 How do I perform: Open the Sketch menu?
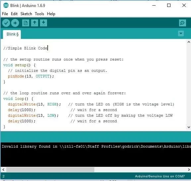(26, 14)
